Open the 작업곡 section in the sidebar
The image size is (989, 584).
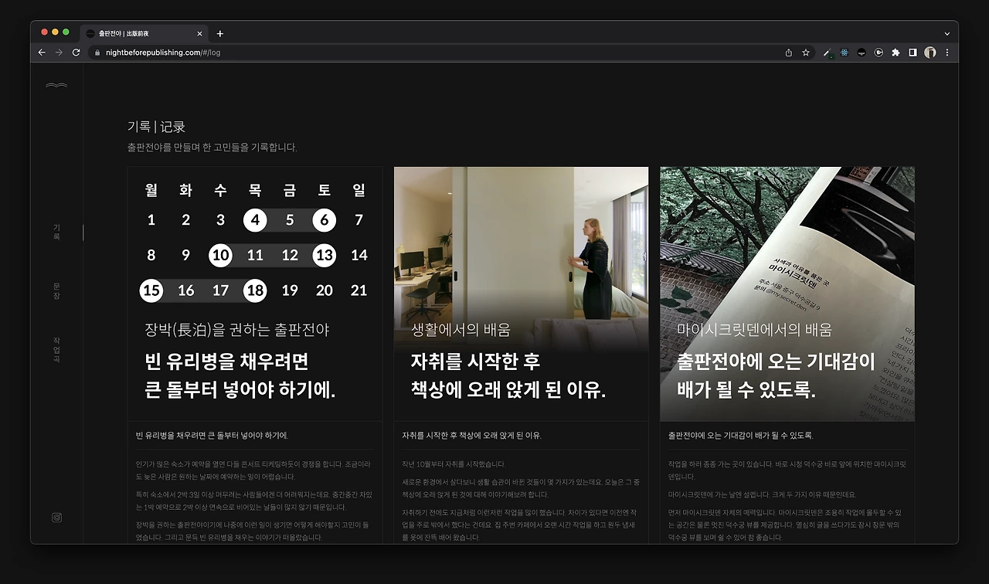(56, 350)
